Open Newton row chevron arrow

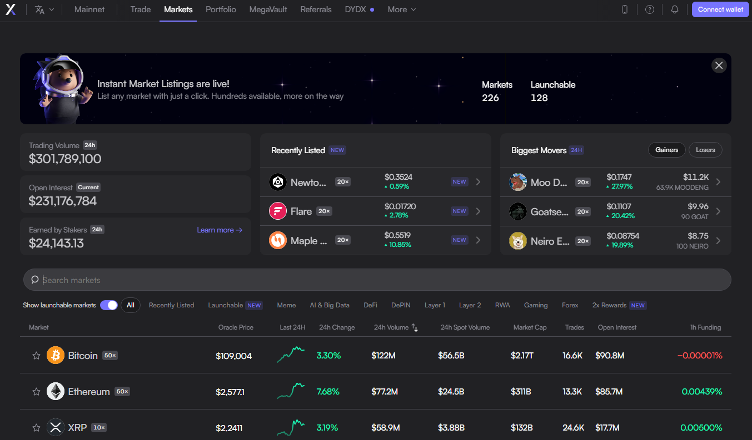478,182
